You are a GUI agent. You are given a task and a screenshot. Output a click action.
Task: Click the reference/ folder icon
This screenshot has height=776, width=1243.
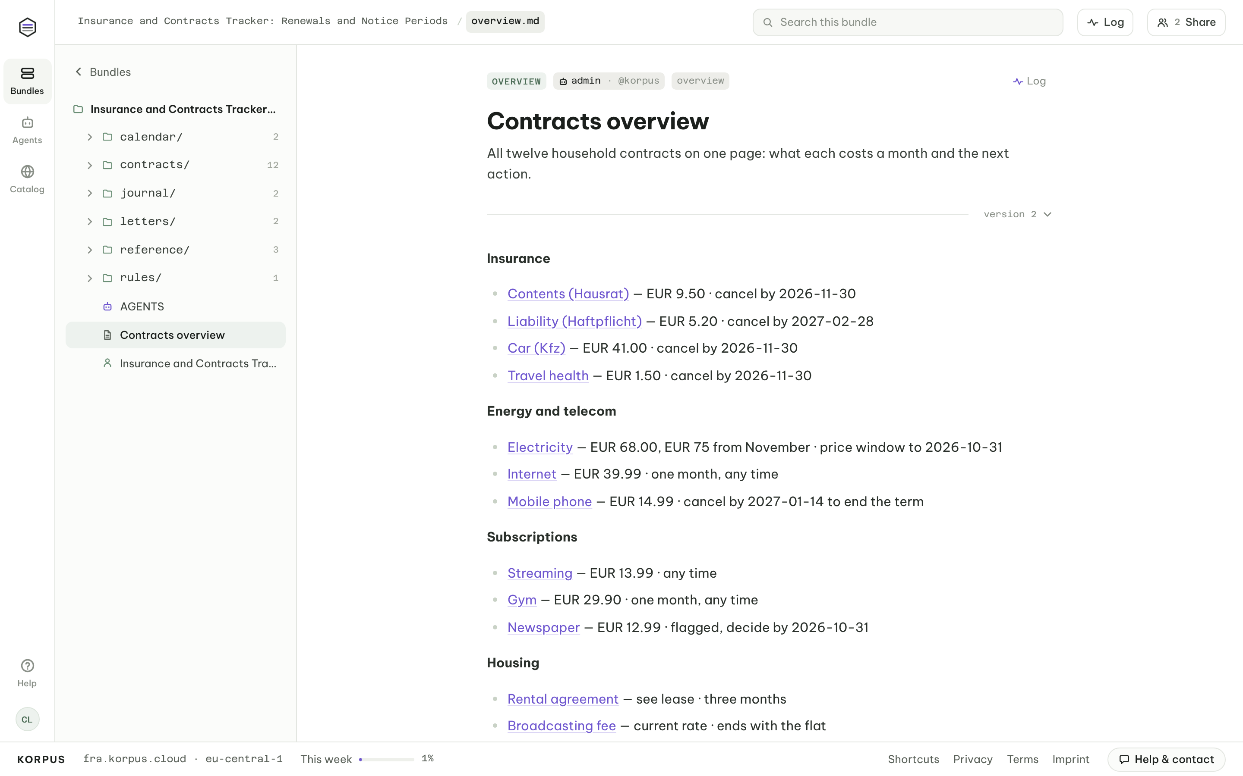(x=107, y=250)
